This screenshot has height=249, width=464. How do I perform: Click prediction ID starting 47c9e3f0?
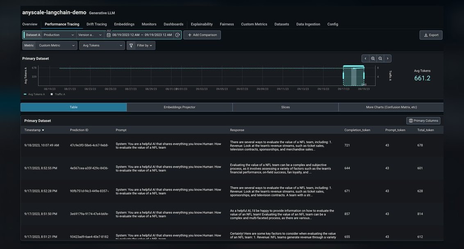89,145
